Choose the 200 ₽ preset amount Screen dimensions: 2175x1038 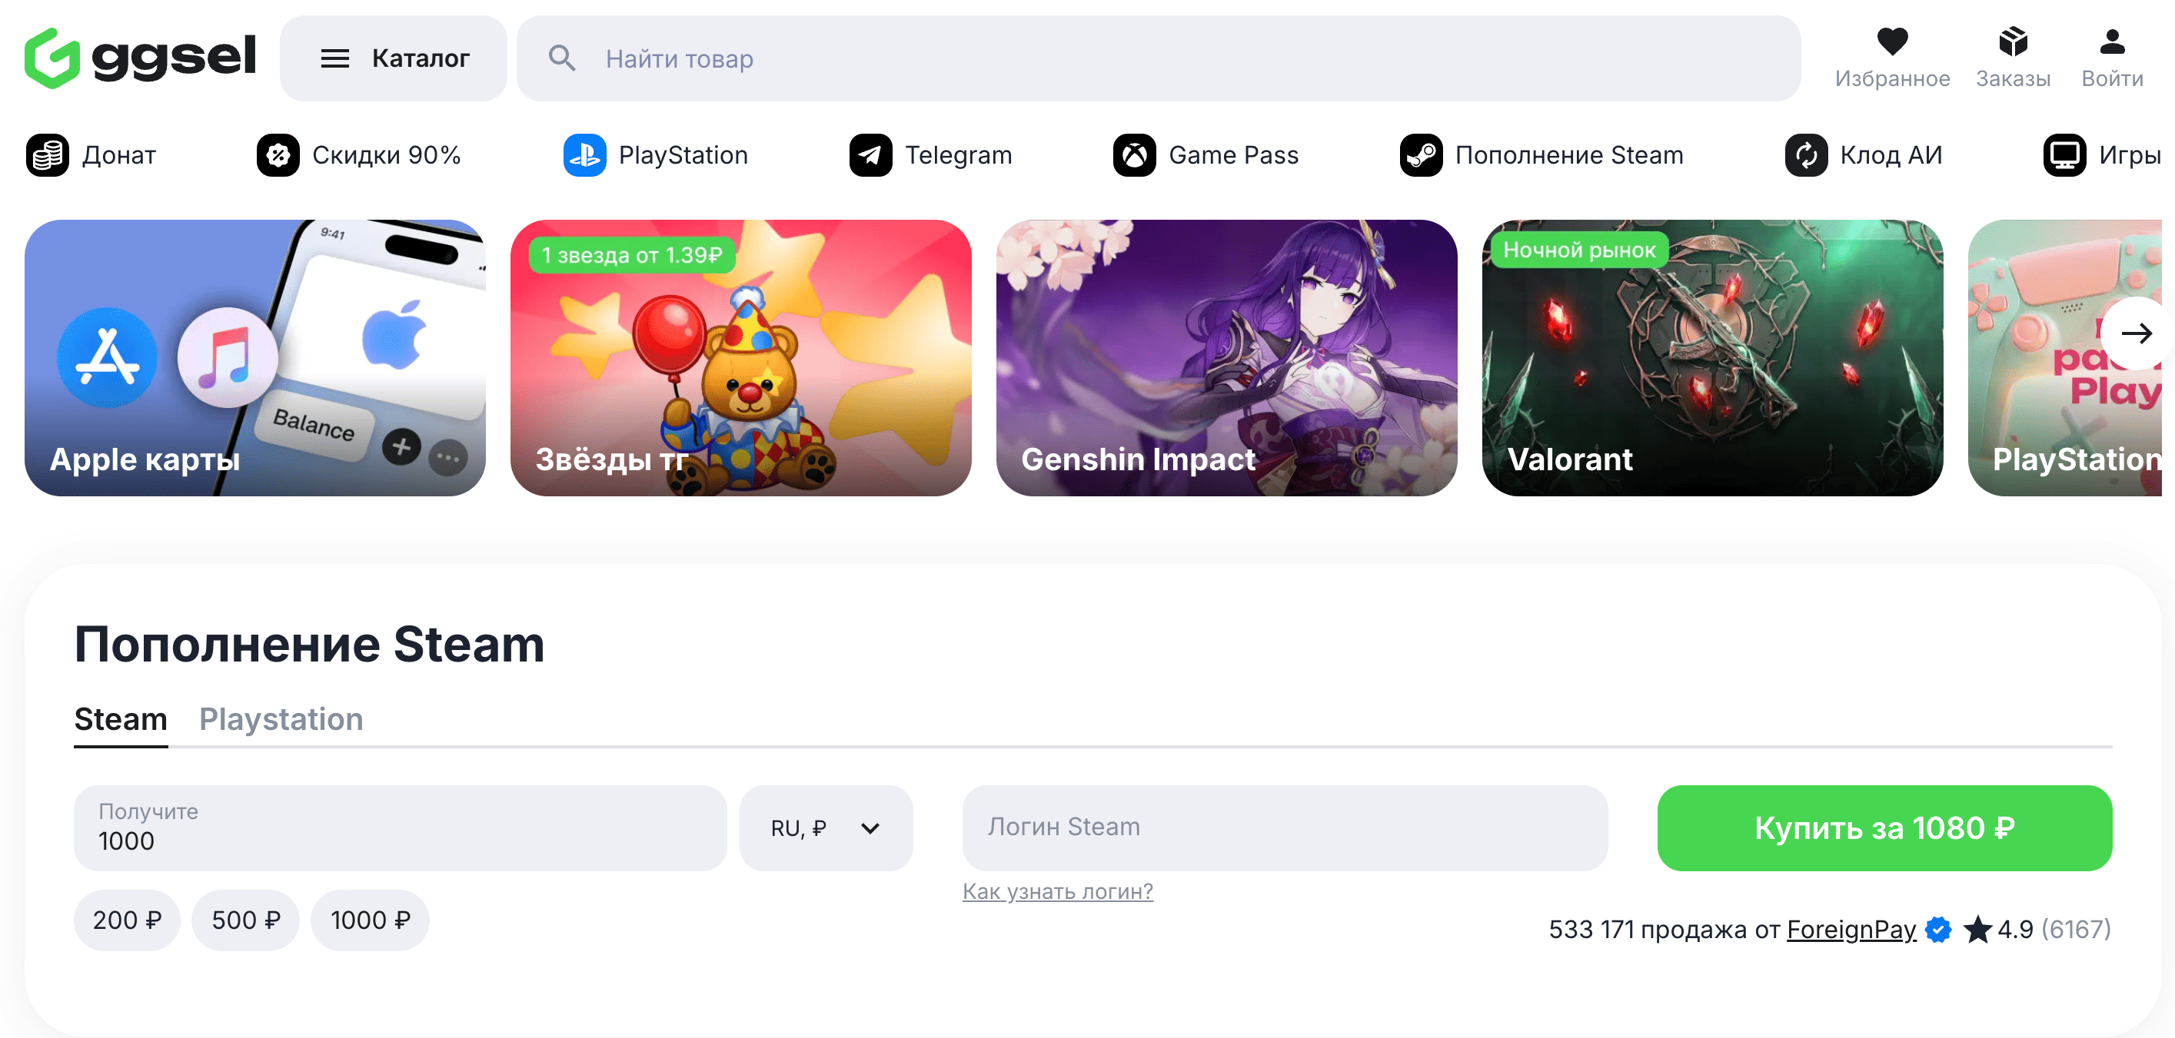point(127,920)
